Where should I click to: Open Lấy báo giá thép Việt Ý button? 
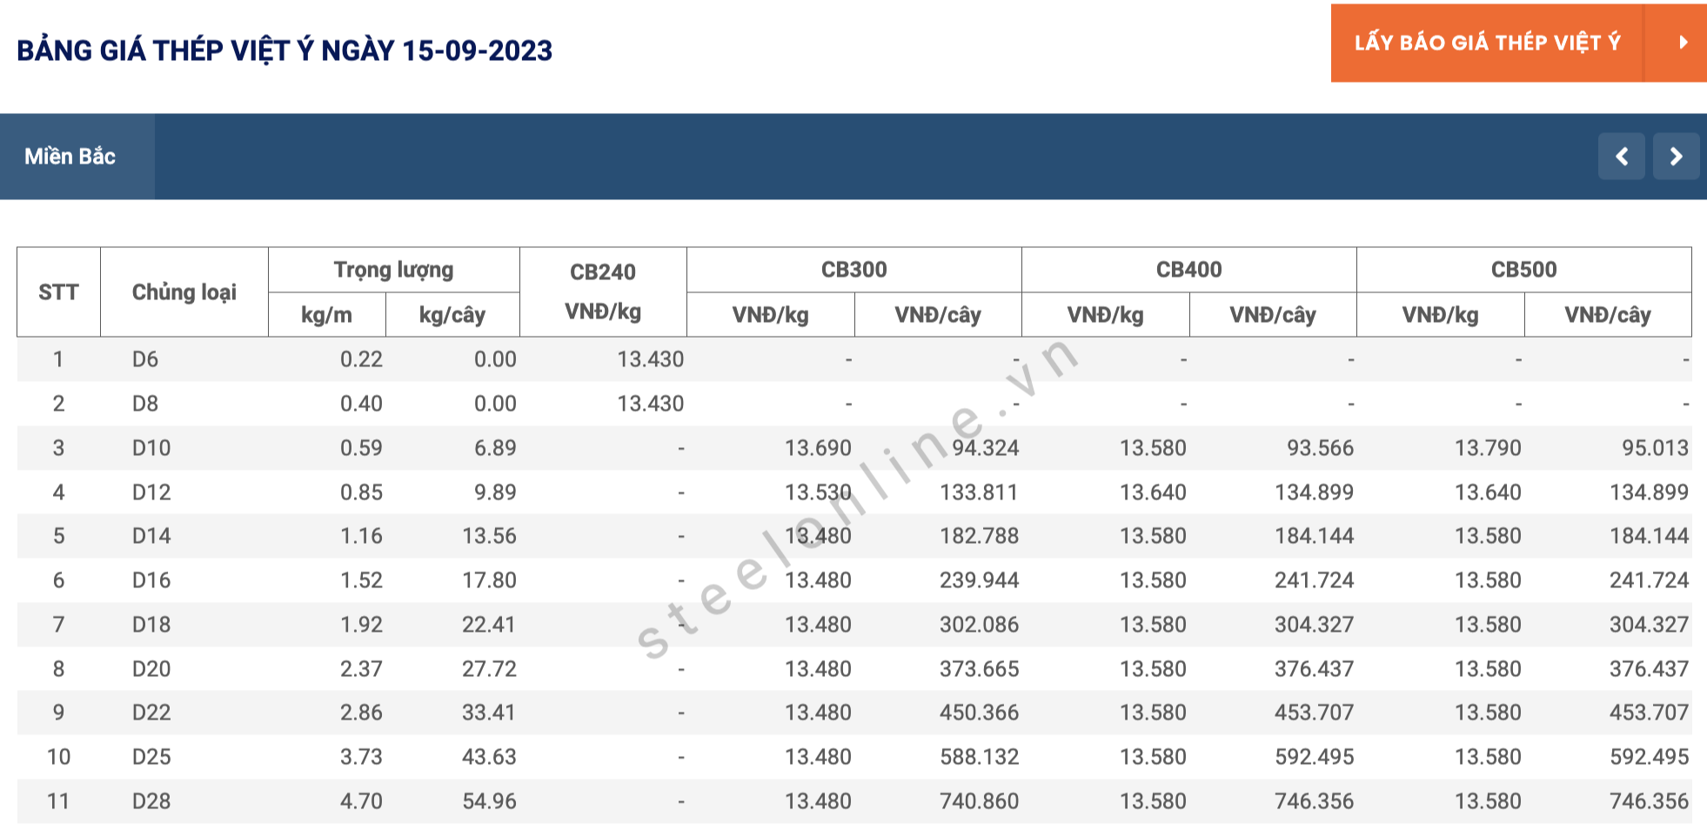[x=1487, y=43]
